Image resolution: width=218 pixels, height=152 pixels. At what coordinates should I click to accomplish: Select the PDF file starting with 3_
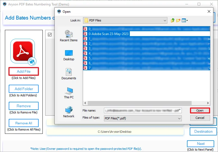[x=146, y=49]
